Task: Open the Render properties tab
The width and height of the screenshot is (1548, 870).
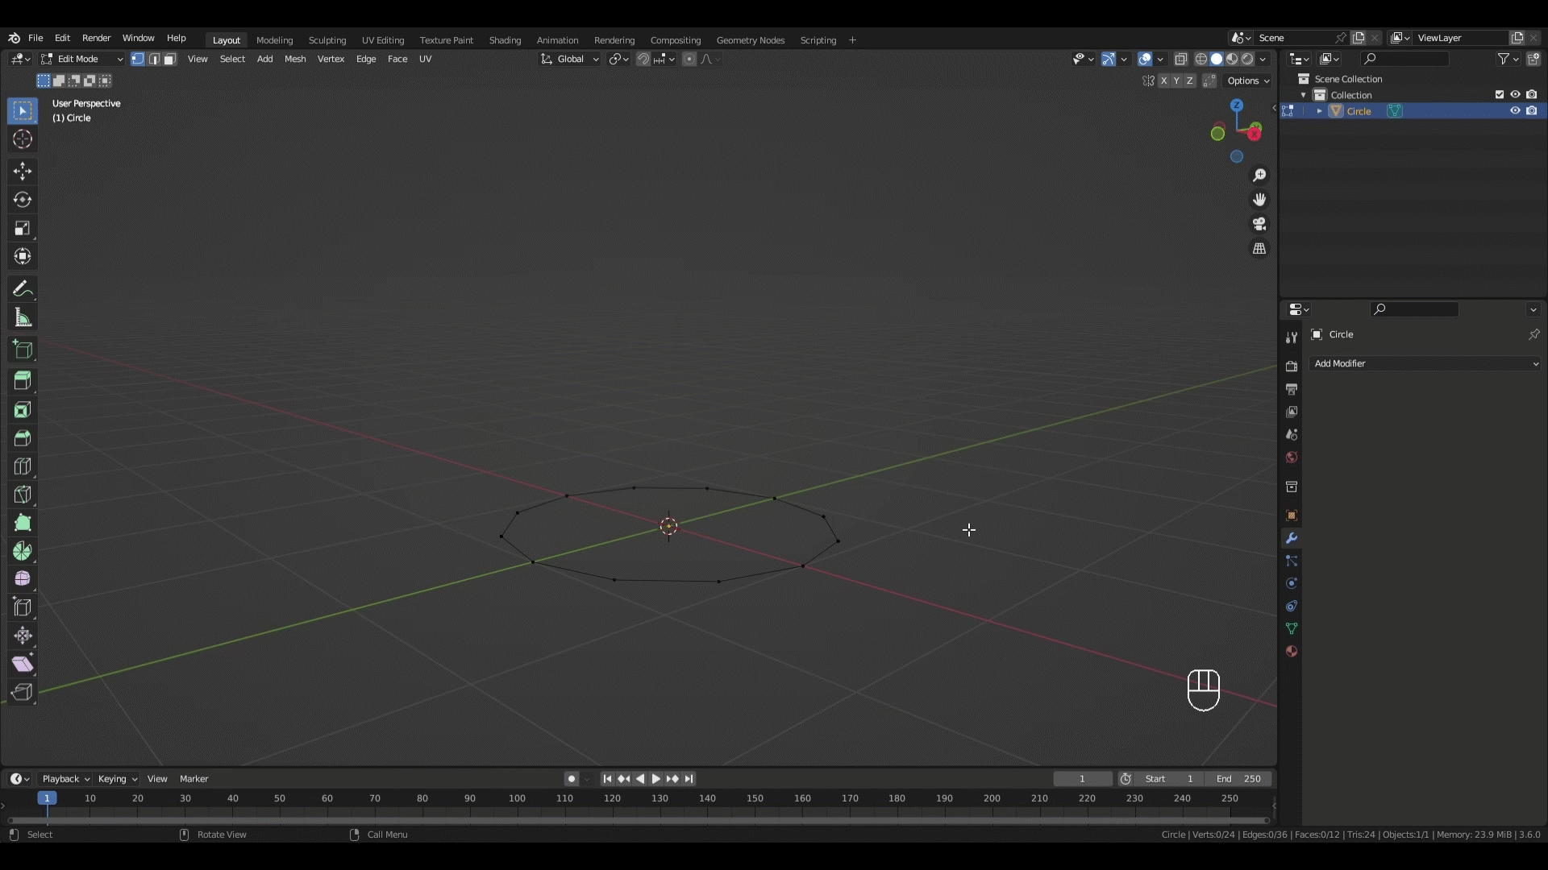Action: (x=1292, y=367)
